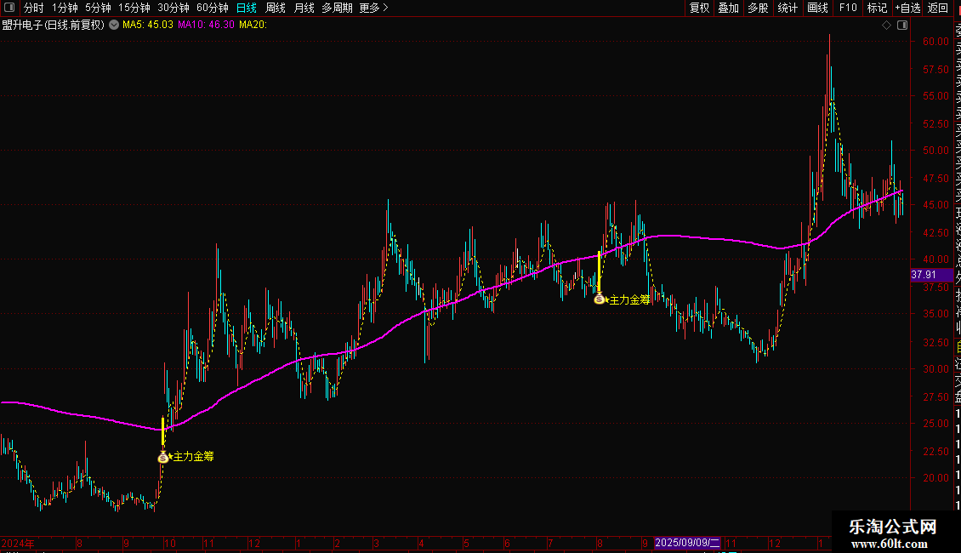Click the MA10: 46.30 indicator label
The height and width of the screenshot is (553, 961).
[x=206, y=26]
